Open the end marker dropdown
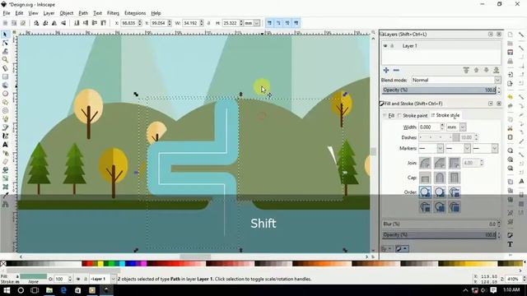Screen dimensions: 527x296 [x=486, y=148]
